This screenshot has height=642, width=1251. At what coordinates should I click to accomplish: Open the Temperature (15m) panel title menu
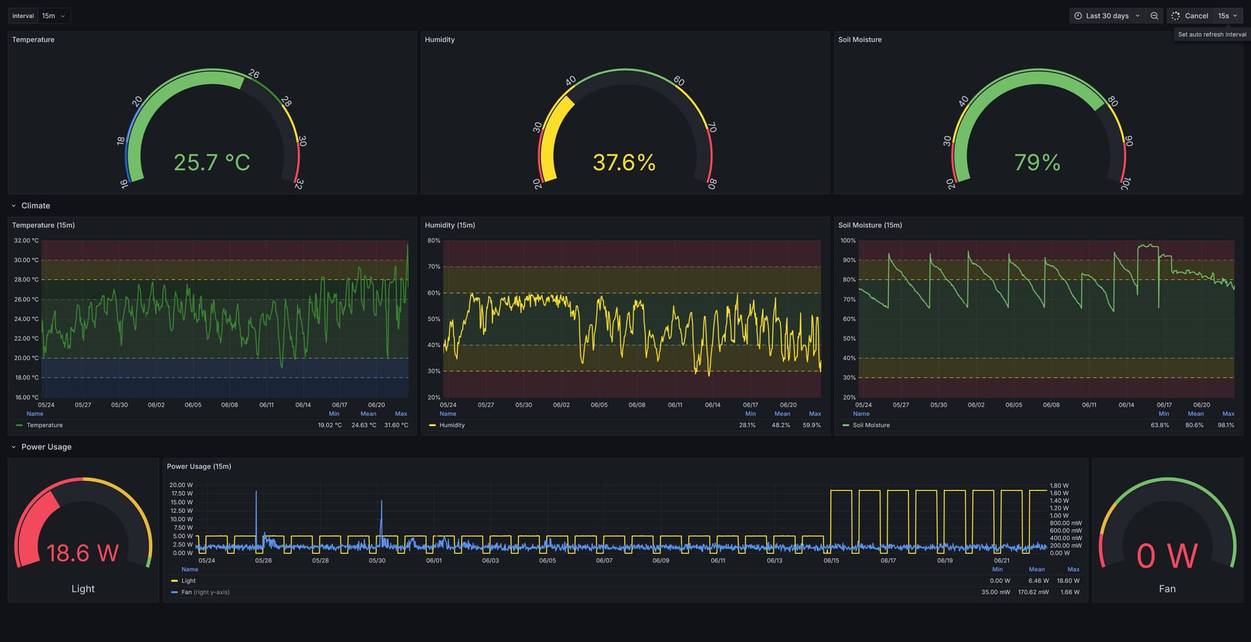pyautogui.click(x=43, y=225)
